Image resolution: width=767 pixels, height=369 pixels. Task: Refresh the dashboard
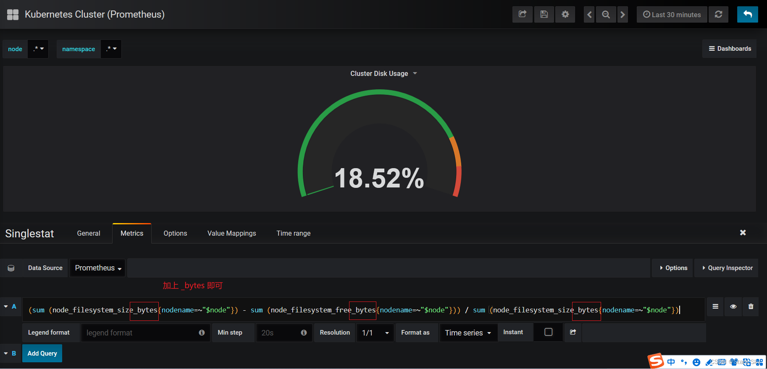(719, 14)
